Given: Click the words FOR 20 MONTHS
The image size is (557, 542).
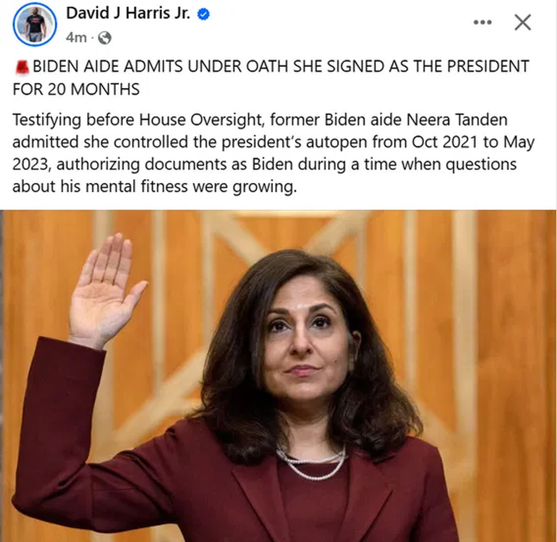Looking at the screenshot, I should [76, 89].
